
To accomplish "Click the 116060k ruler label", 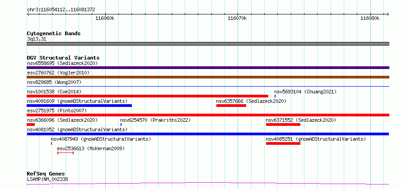I will coord(105,18).
